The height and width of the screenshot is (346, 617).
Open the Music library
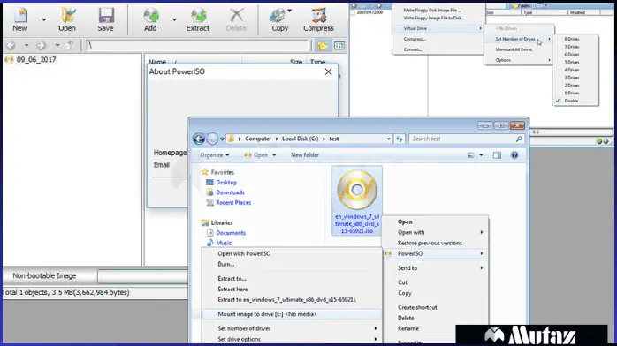[224, 243]
